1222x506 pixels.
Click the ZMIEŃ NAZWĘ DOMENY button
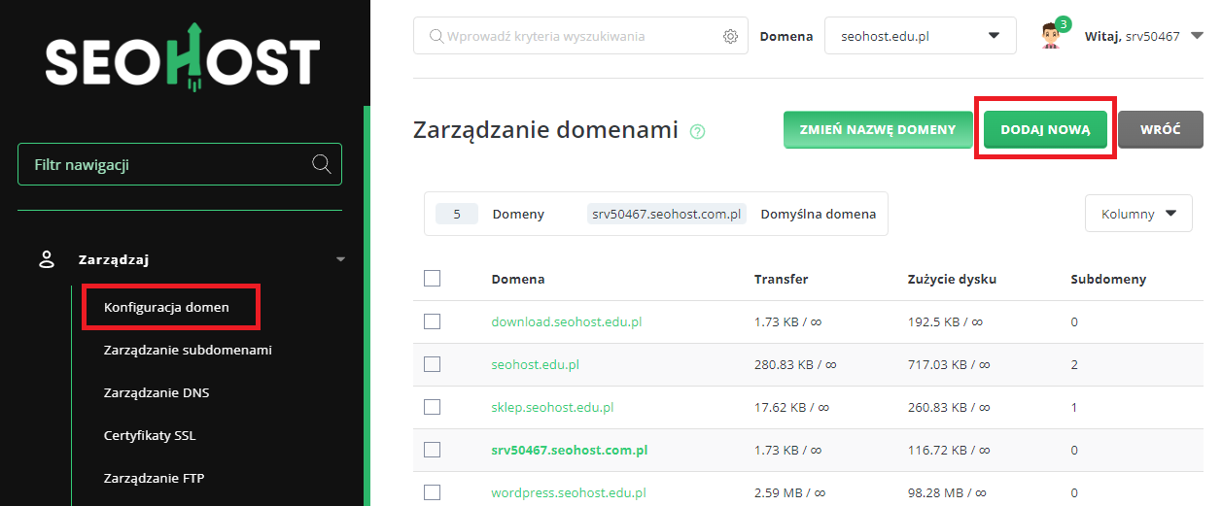[x=878, y=129]
